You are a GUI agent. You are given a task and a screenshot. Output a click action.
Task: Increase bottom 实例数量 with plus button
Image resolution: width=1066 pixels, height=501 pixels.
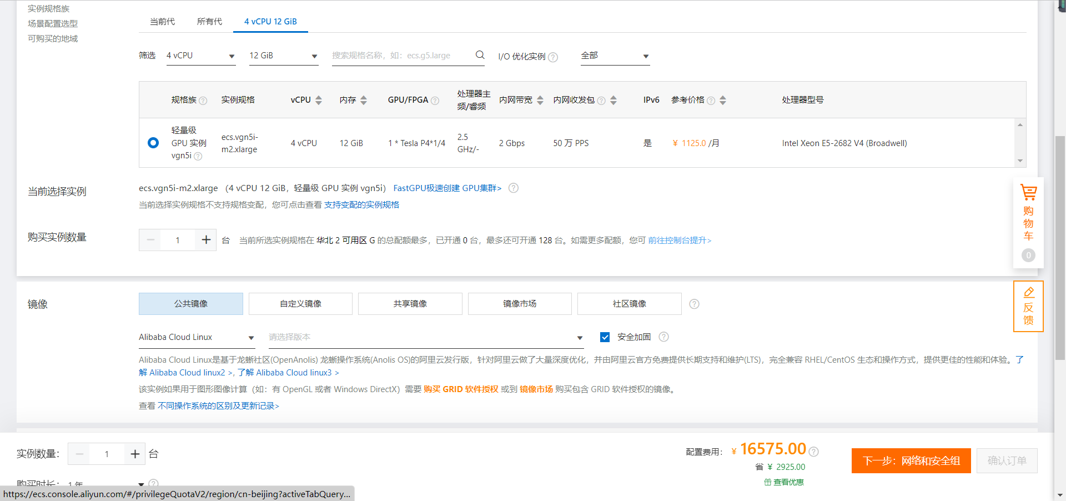[135, 454]
